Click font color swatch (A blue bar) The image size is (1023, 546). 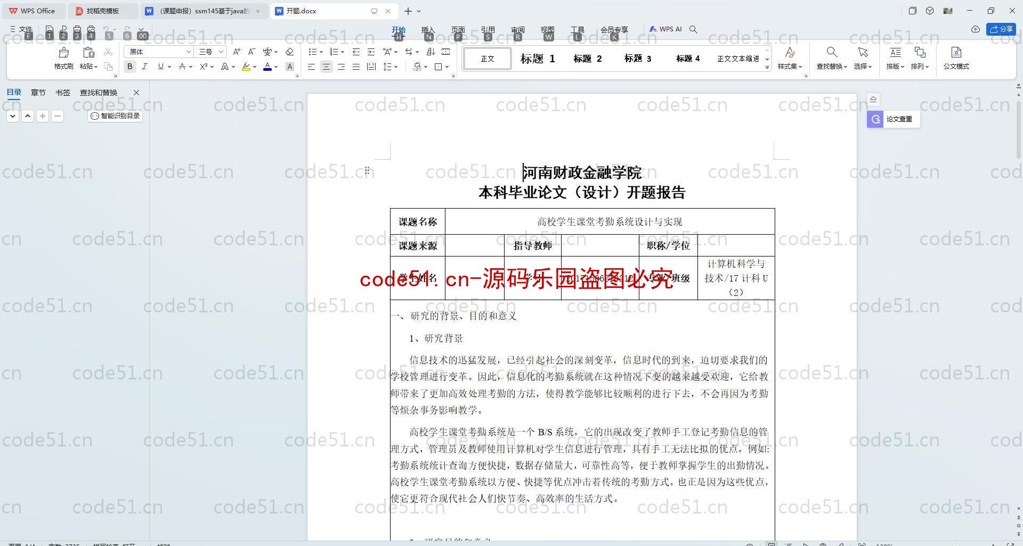[267, 67]
